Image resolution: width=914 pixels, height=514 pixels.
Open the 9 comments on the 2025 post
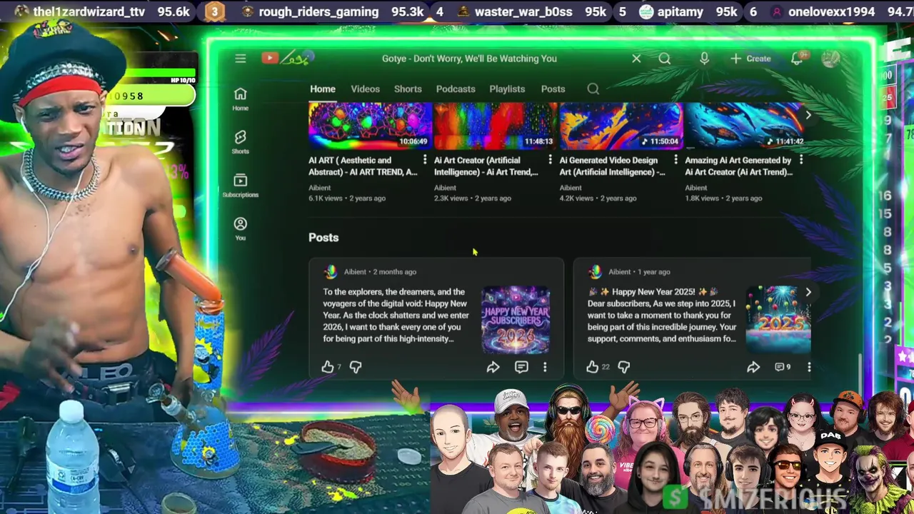click(783, 367)
